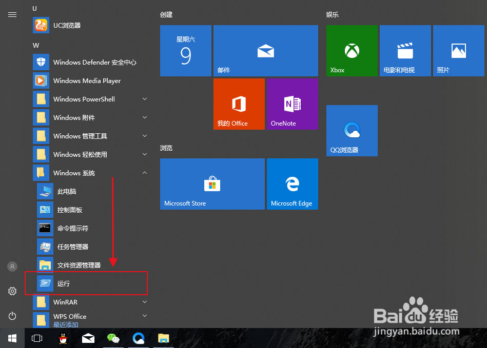Open the 电影和电视 tile
Viewport: 487px width, 348px height.
coord(405,51)
